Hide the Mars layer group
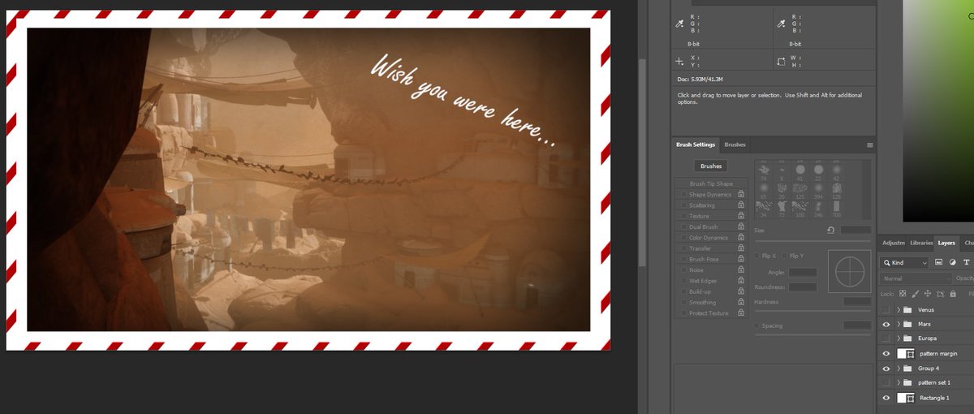Image resolution: width=974 pixels, height=414 pixels. coord(886,324)
